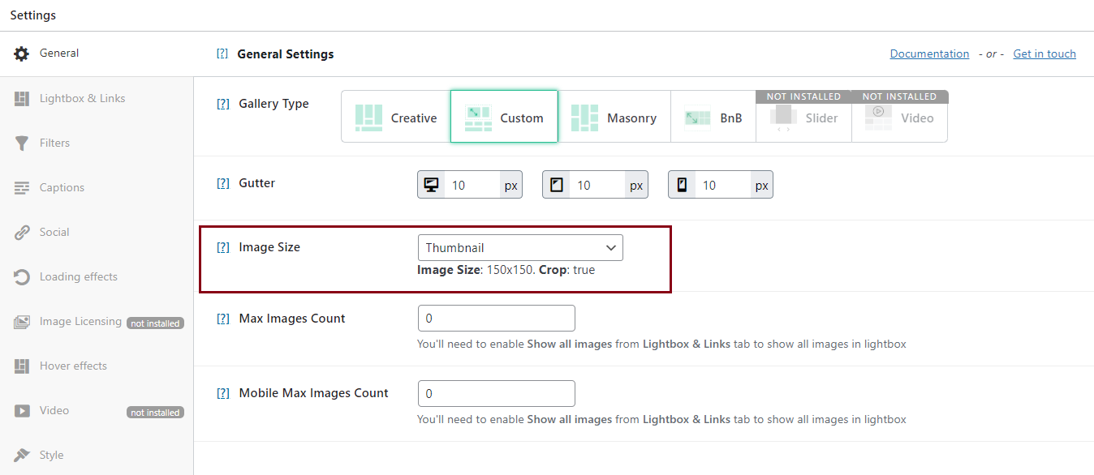The image size is (1094, 475).
Task: Click the Get in touch link
Action: point(1044,53)
